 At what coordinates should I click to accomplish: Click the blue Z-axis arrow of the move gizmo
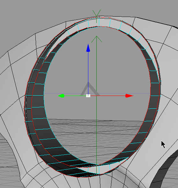(88, 48)
